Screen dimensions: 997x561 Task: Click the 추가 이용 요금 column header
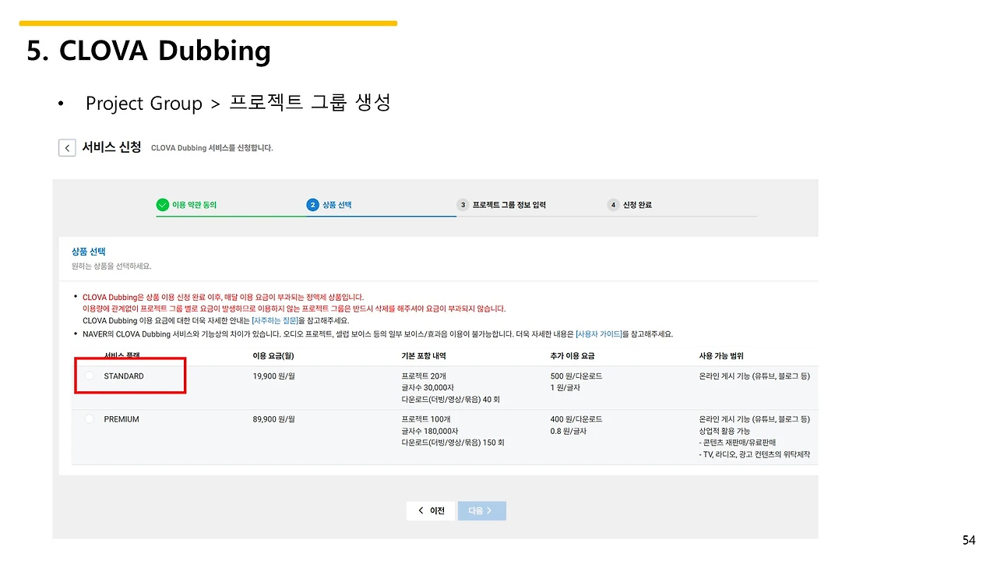(x=572, y=356)
